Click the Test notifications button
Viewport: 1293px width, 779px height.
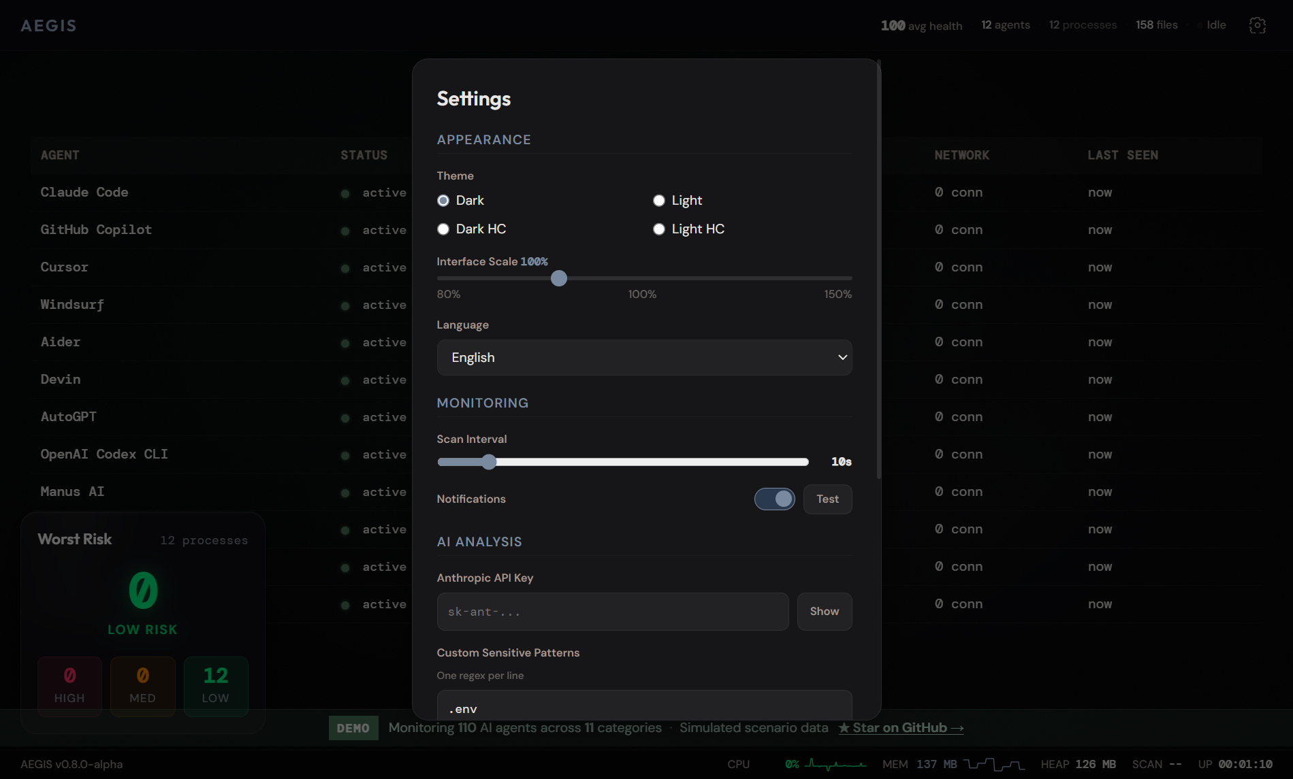point(827,499)
